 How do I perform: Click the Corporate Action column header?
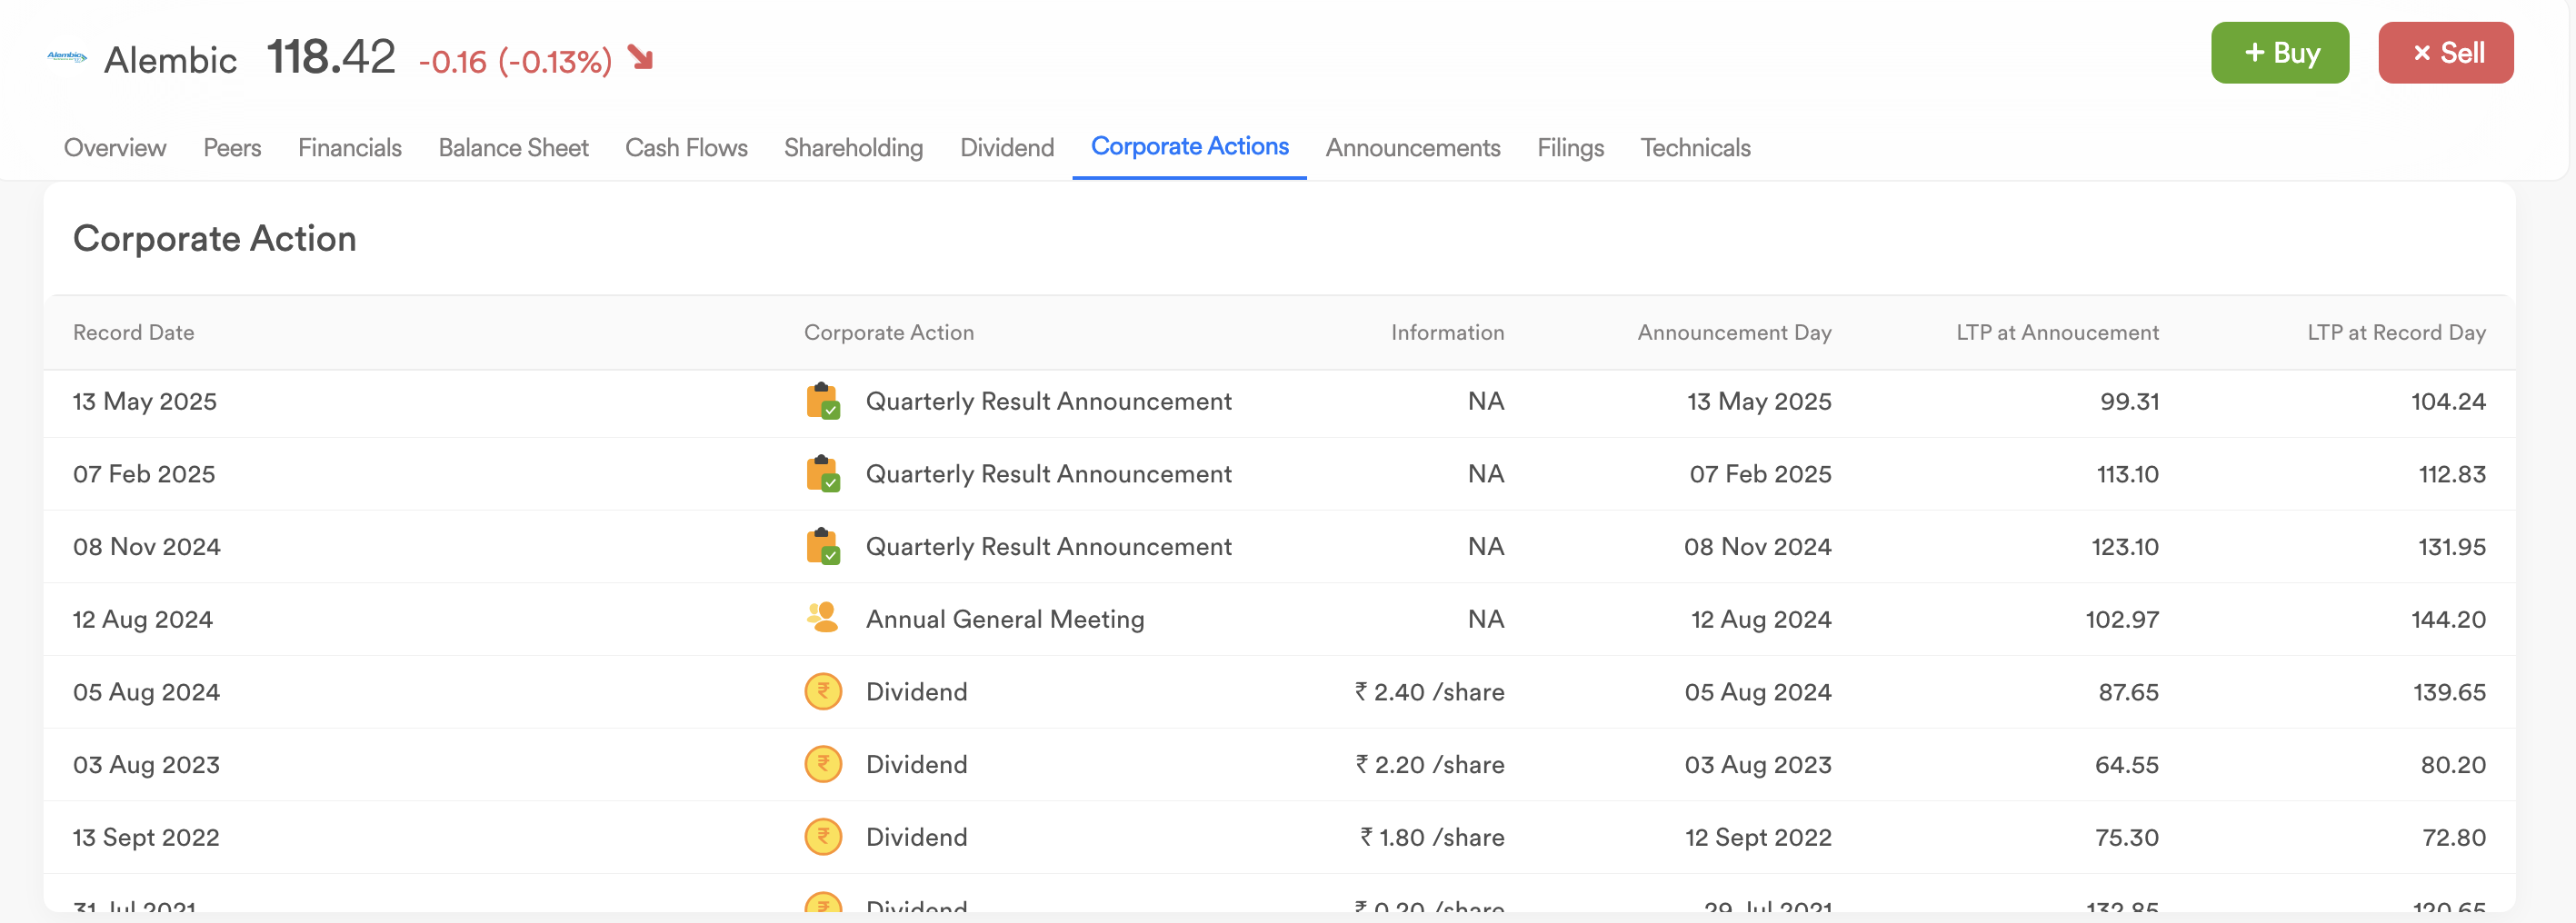[x=889, y=332]
